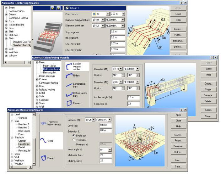The image size is (221, 175).
Task: Select Circular under Slab hole
Action: pyautogui.click(x=22, y=141)
